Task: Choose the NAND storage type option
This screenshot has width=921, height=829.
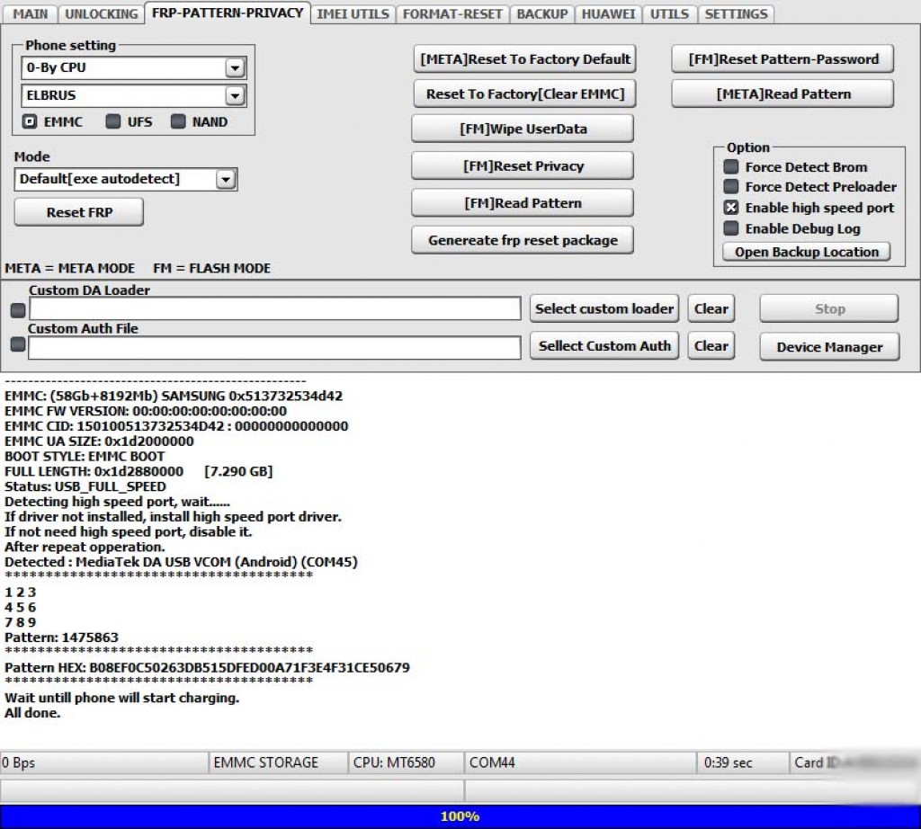Action: (178, 121)
